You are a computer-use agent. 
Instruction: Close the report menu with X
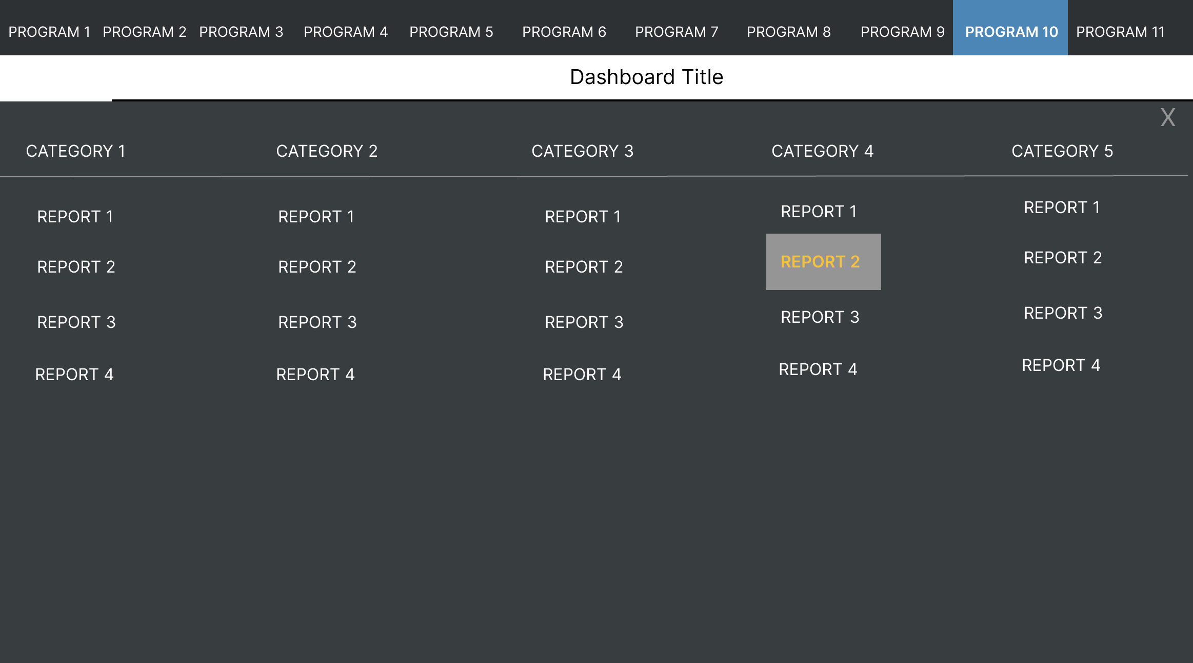pyautogui.click(x=1167, y=118)
